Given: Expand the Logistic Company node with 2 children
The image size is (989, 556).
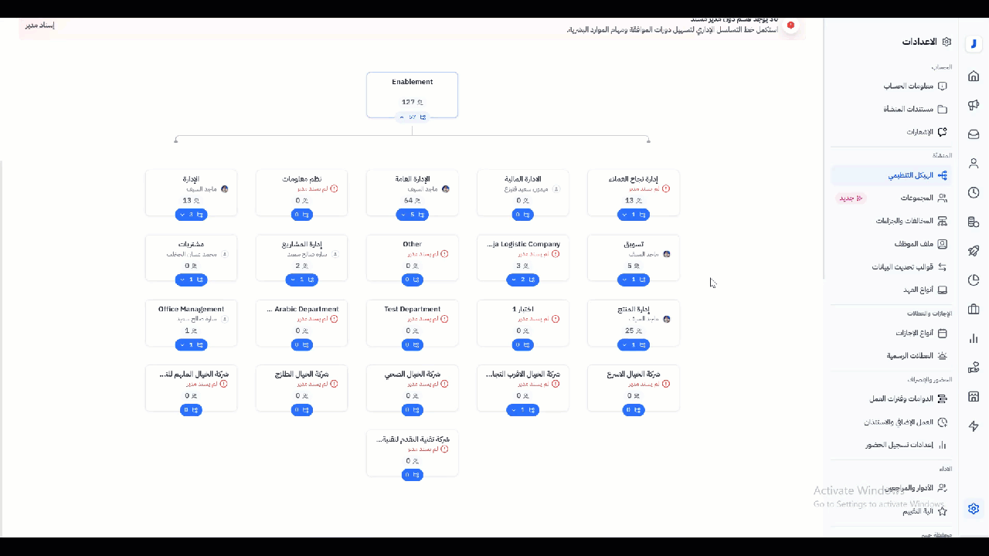Looking at the screenshot, I should (x=522, y=280).
